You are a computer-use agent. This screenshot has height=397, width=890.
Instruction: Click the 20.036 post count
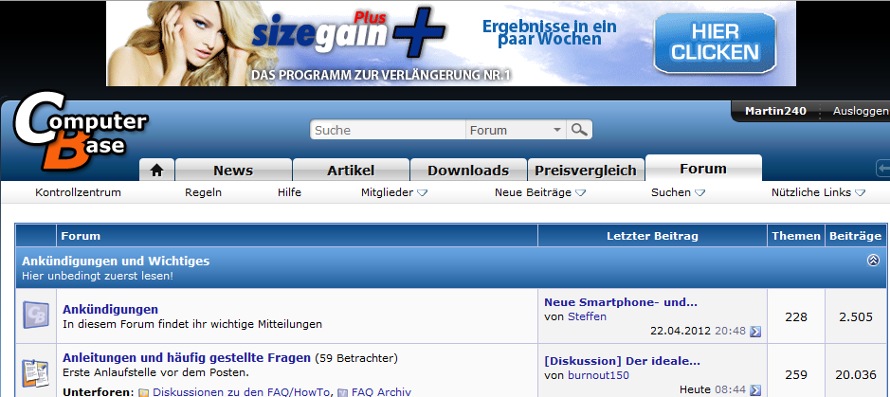coord(855,374)
